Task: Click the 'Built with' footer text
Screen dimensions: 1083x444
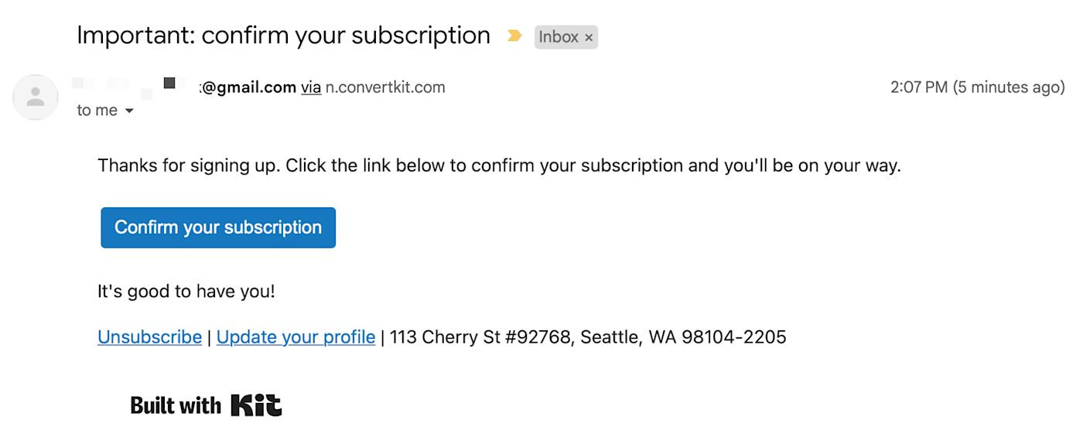Action: [x=176, y=405]
